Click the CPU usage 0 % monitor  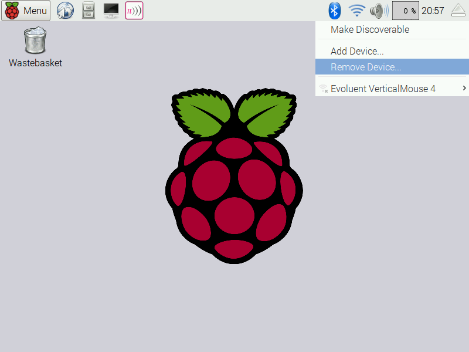[405, 11]
